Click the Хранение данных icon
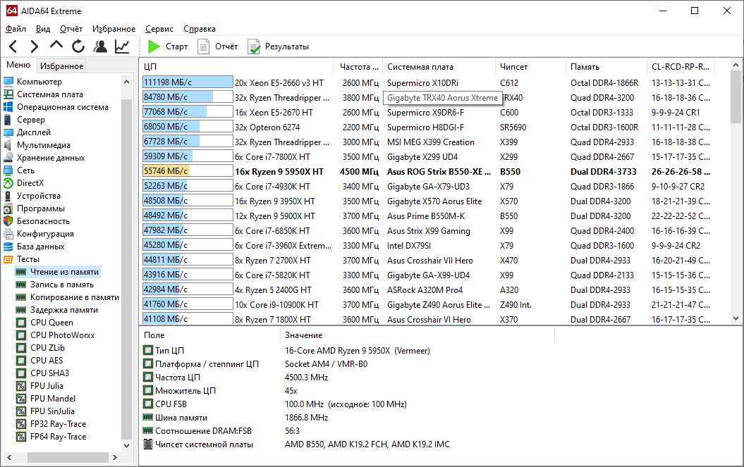This screenshot has height=467, width=744. [x=8, y=158]
